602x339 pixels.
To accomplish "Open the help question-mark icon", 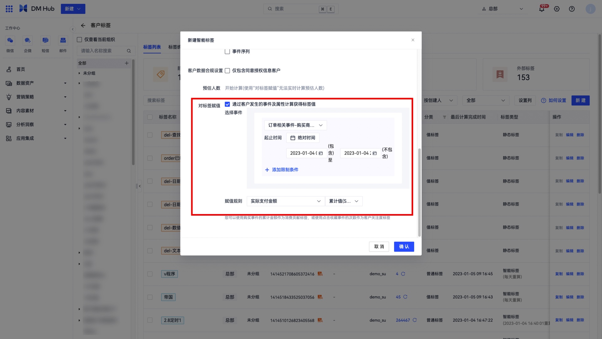I will pos(572,9).
